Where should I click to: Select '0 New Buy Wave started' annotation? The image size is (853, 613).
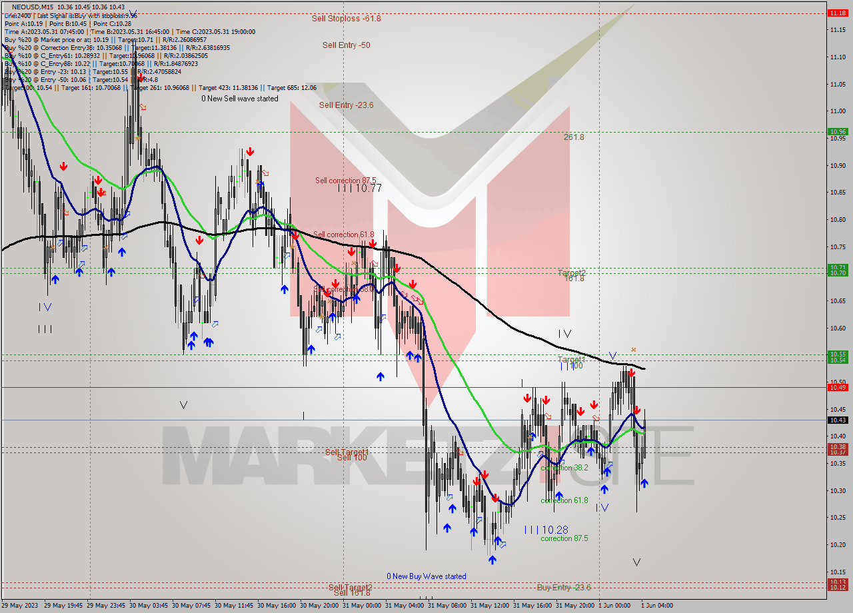pos(426,576)
